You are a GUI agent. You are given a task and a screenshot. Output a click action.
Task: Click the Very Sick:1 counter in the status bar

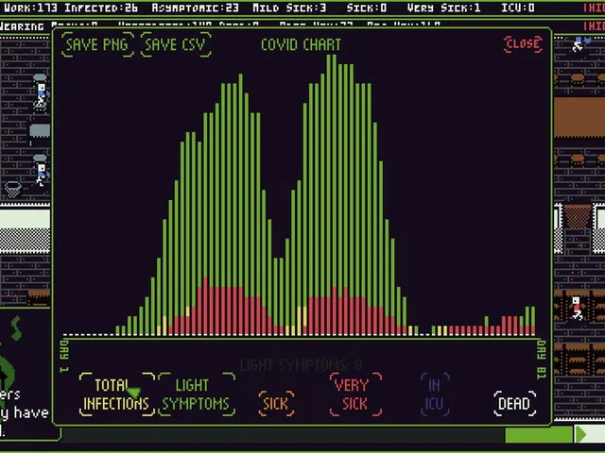click(x=443, y=8)
